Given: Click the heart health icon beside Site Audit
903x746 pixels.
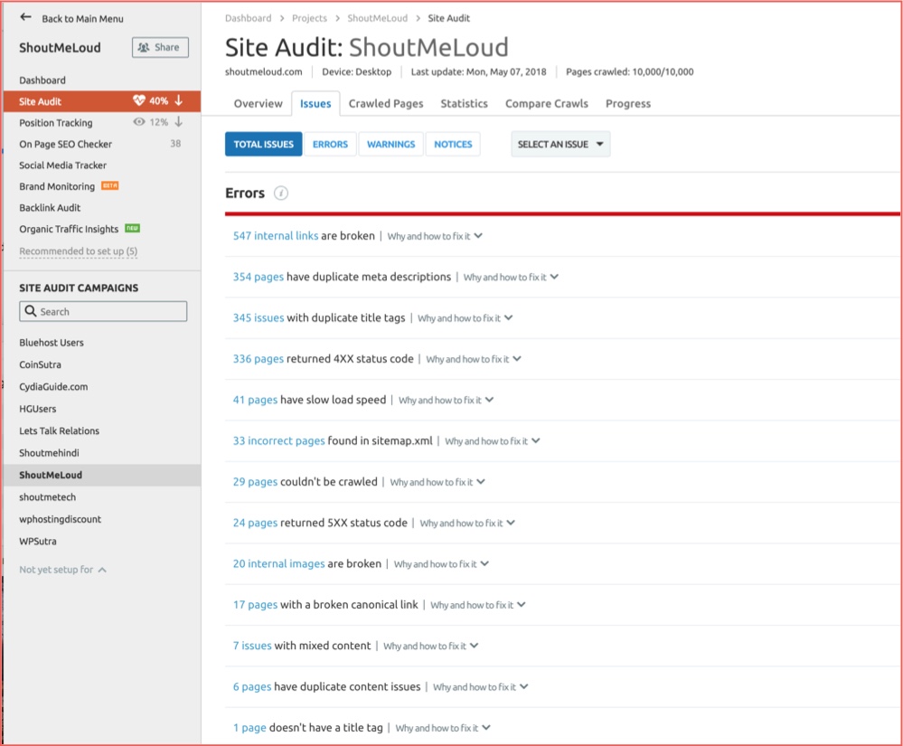Looking at the screenshot, I should (x=138, y=101).
